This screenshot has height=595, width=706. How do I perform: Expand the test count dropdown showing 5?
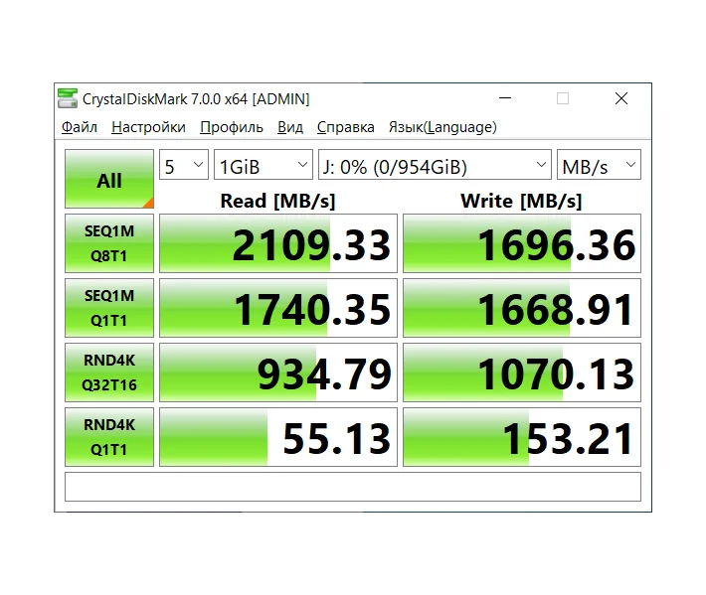pyautogui.click(x=184, y=165)
